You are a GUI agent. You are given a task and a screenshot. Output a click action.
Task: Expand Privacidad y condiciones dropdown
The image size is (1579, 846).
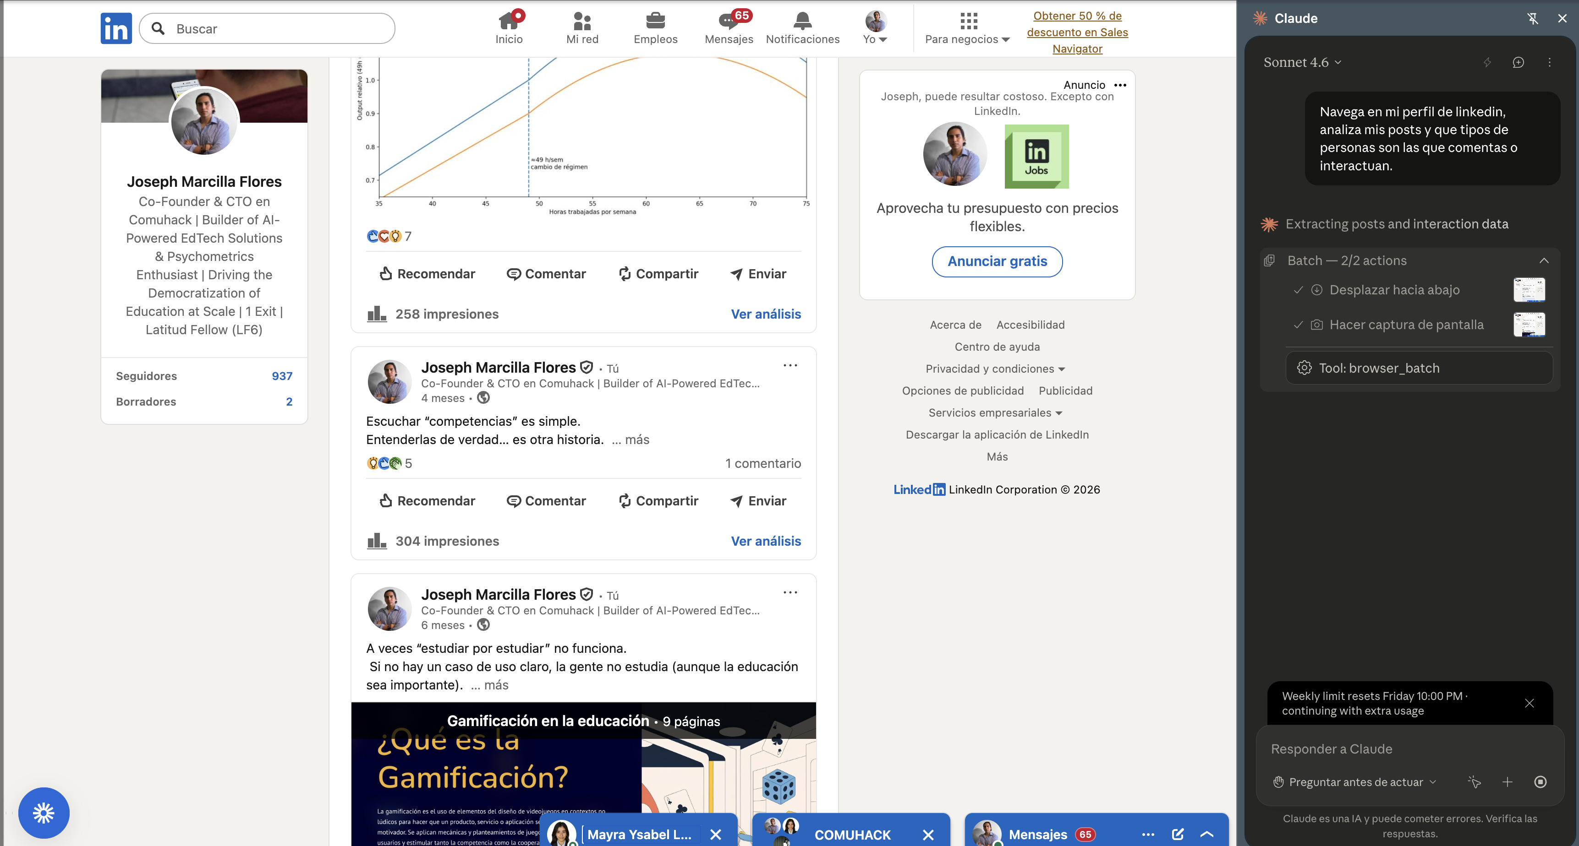[995, 369]
